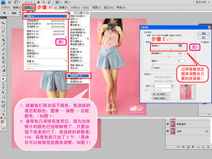Open the 视图(V) menu

(97, 8)
